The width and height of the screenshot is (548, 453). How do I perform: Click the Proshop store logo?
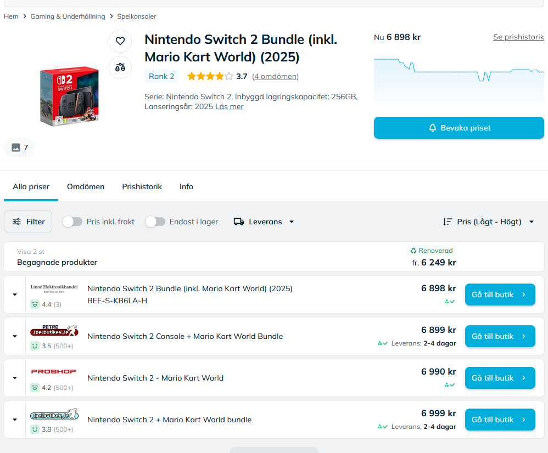[54, 371]
